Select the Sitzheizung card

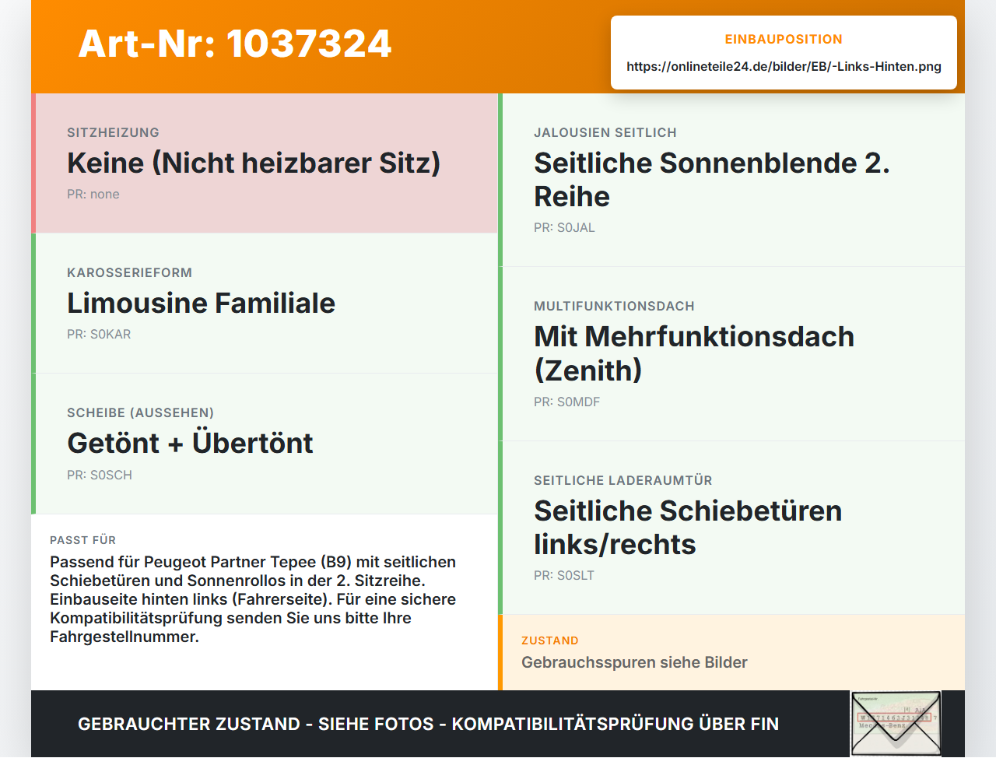(x=265, y=163)
